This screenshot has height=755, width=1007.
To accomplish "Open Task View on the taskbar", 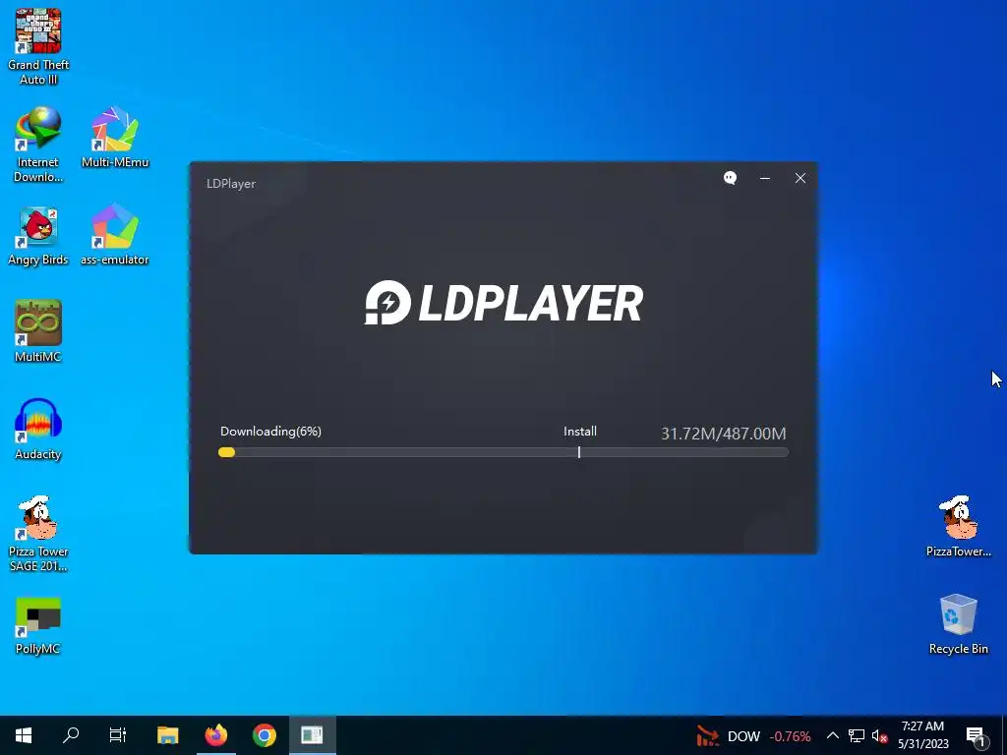I will pyautogui.click(x=118, y=735).
